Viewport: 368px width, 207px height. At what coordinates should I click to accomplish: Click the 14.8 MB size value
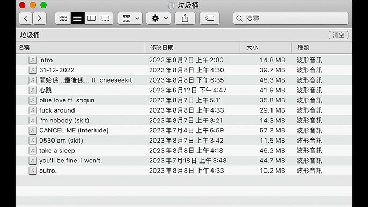point(273,60)
